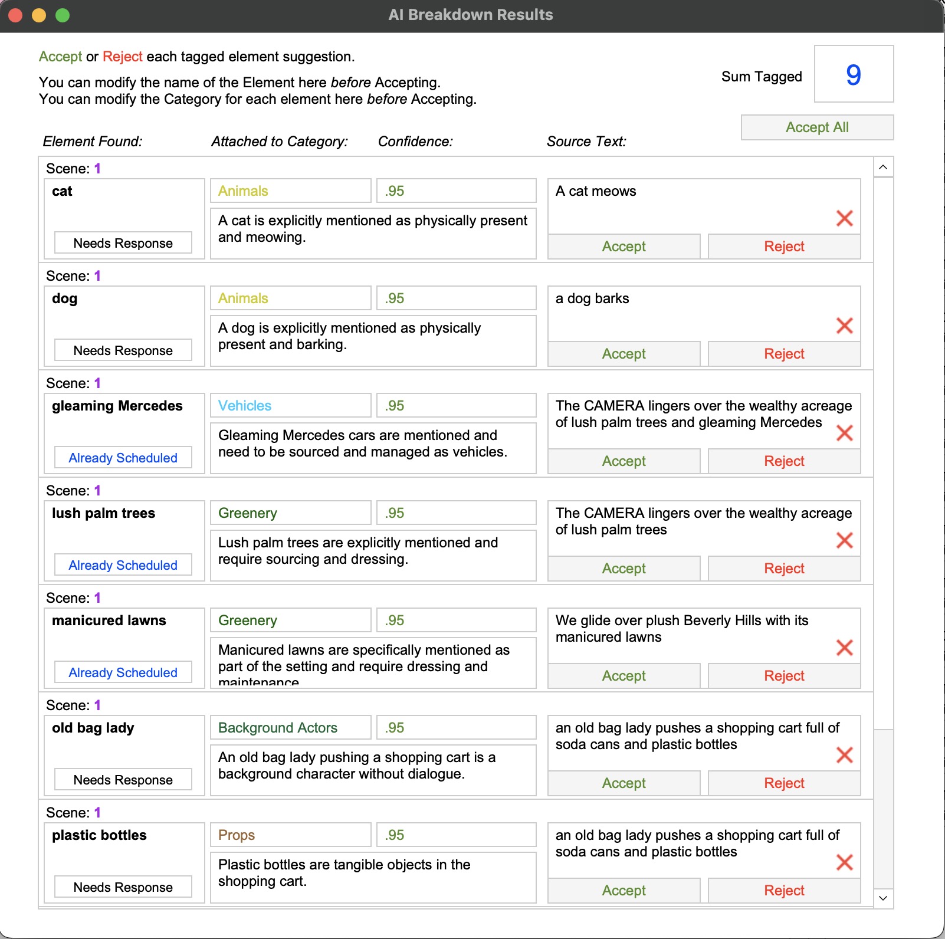945x939 pixels.
Task: Click the red X icon in manicured lawns row
Action: click(x=845, y=648)
